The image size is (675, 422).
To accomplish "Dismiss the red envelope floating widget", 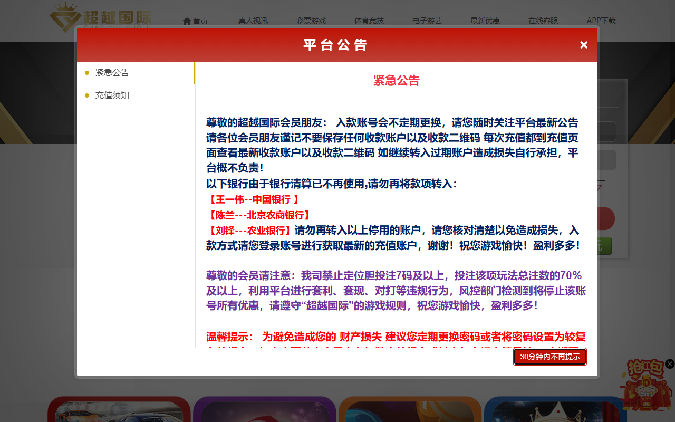I will point(670,363).
